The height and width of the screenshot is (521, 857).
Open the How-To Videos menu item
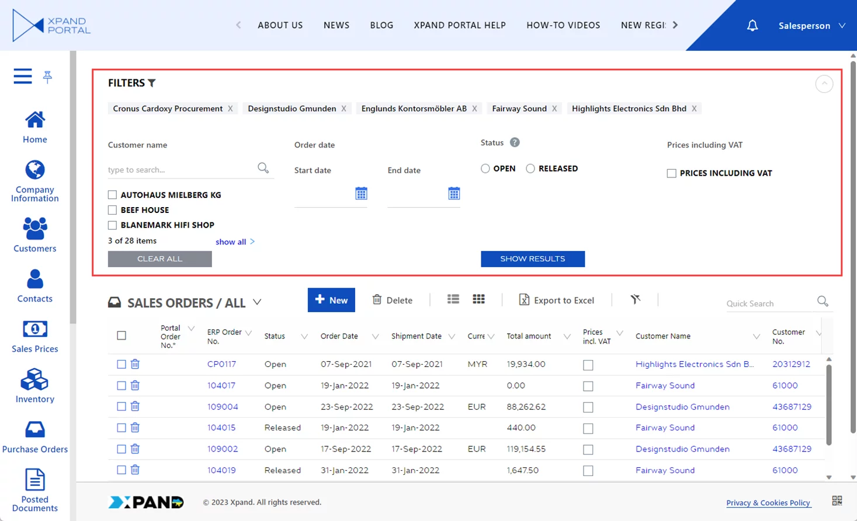point(563,25)
